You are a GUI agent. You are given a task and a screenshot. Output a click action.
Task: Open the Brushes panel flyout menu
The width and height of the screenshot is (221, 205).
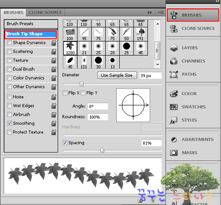tap(161, 13)
